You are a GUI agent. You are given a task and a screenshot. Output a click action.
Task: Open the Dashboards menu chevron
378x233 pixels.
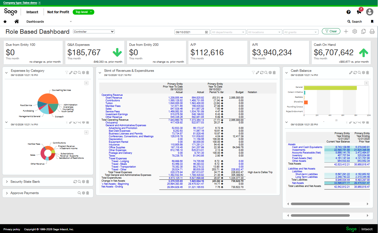point(71,22)
